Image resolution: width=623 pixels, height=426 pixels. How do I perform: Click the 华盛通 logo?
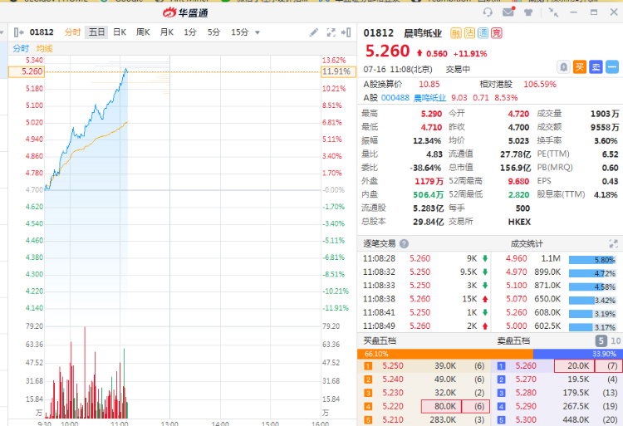pyautogui.click(x=185, y=12)
